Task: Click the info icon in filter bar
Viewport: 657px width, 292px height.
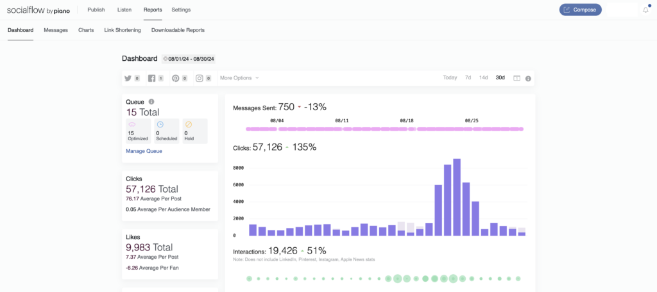Action: (x=528, y=78)
